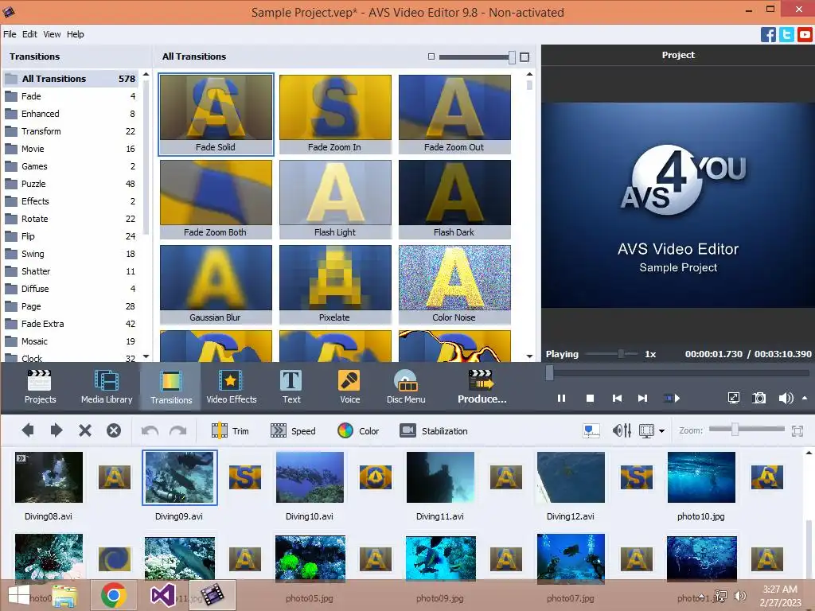
Task: Move selected clip left arrow
Action: tap(28, 430)
